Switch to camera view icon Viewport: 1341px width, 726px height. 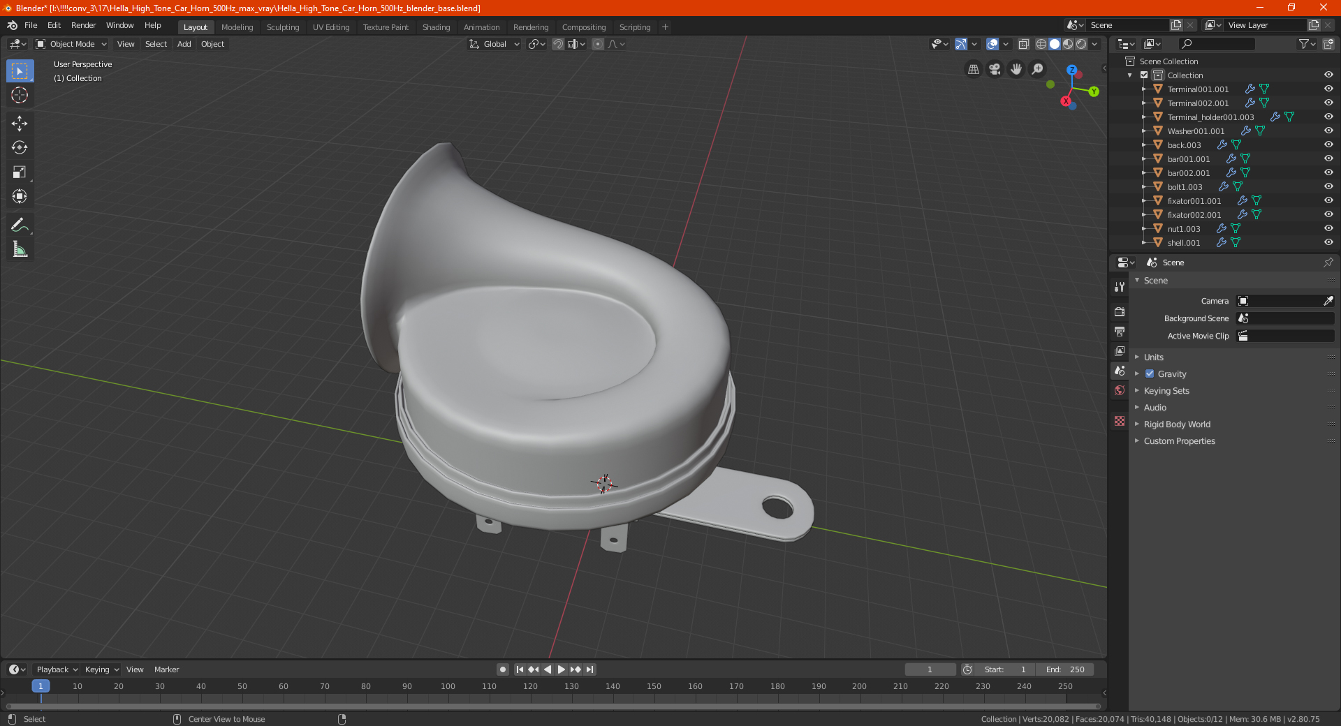[995, 69]
